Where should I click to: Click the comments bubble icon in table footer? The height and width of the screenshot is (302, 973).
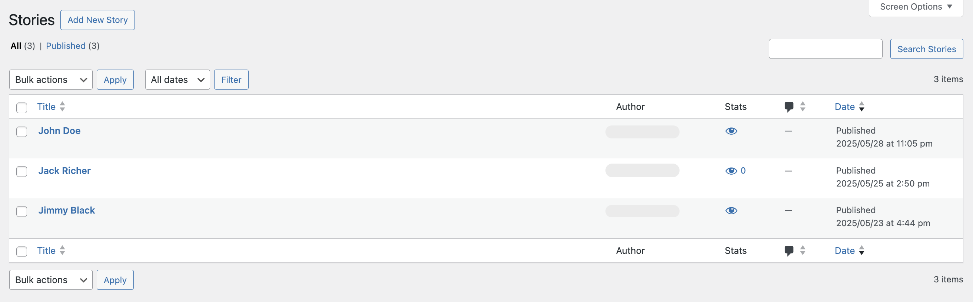(x=789, y=251)
